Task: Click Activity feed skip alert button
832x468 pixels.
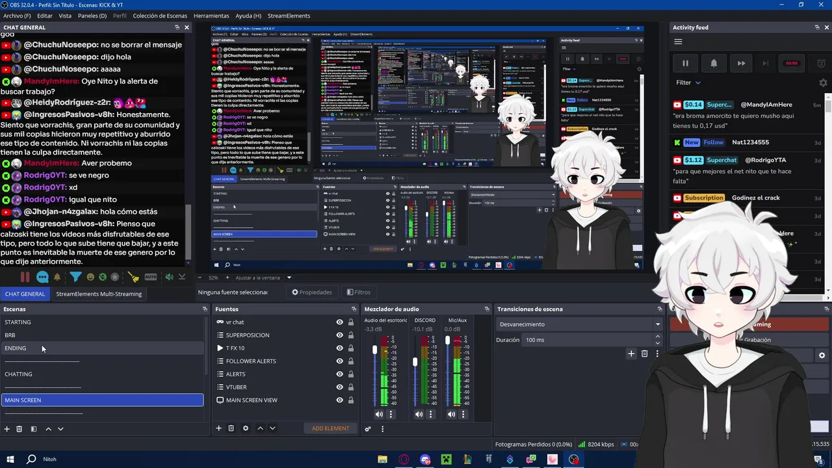Action: [765, 63]
